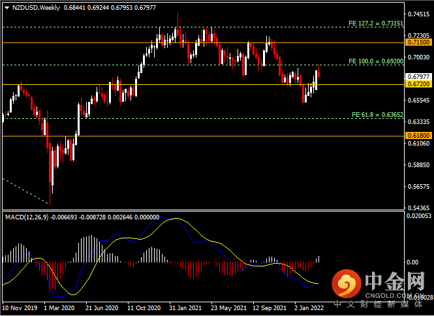Click the CNGOLD.COM.CN watermark text
This screenshot has height=316, width=434.
coord(394,296)
